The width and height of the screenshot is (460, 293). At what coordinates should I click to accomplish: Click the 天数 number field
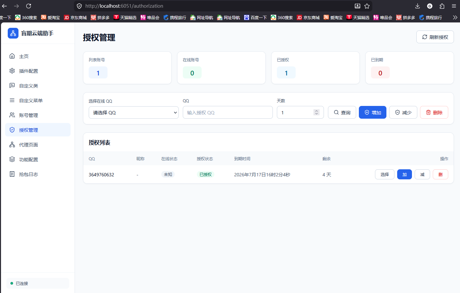coord(300,112)
